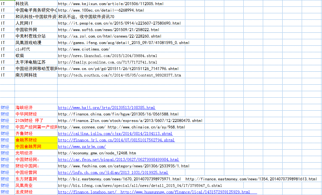Select the 南方网科技 cell

[36, 75]
